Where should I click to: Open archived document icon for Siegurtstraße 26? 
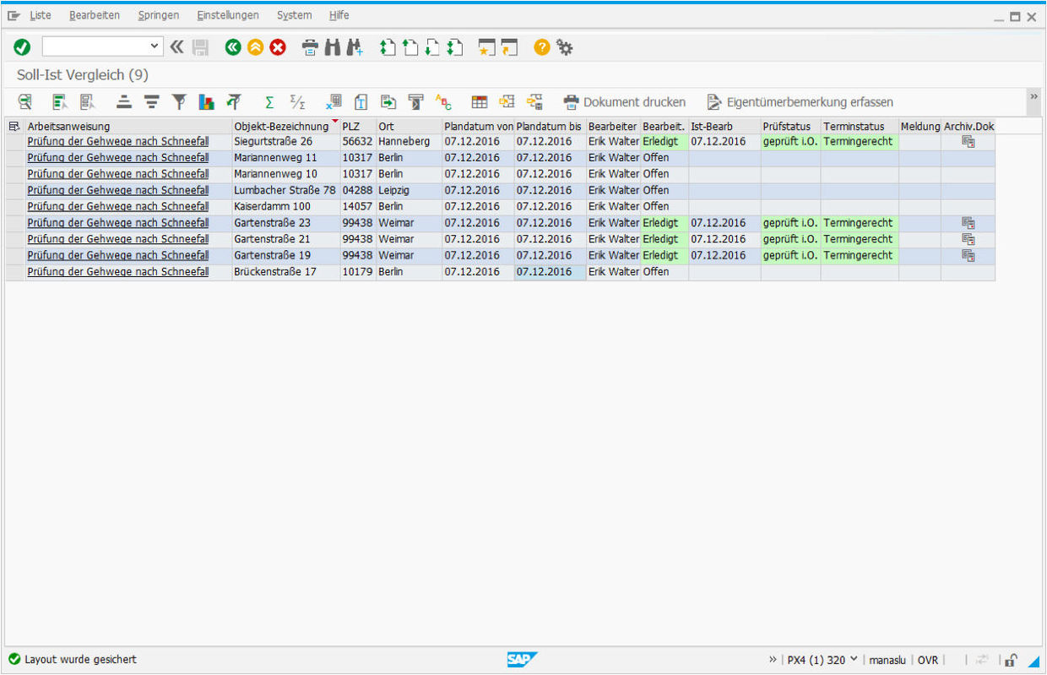pos(968,142)
